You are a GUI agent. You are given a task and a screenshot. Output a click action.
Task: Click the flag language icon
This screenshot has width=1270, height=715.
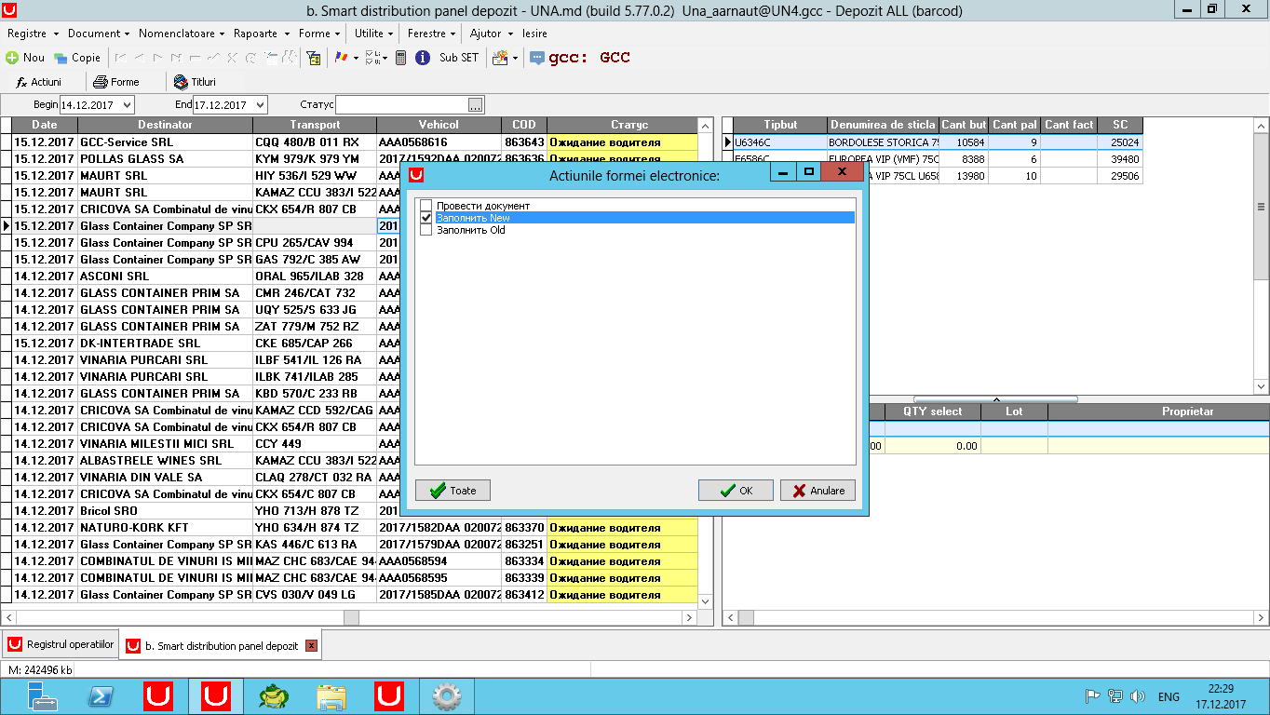point(342,58)
